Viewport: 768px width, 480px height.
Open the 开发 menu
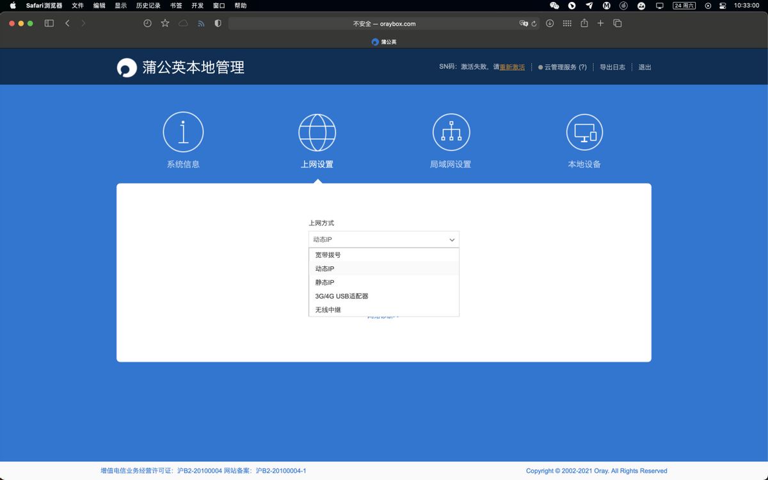pos(198,6)
